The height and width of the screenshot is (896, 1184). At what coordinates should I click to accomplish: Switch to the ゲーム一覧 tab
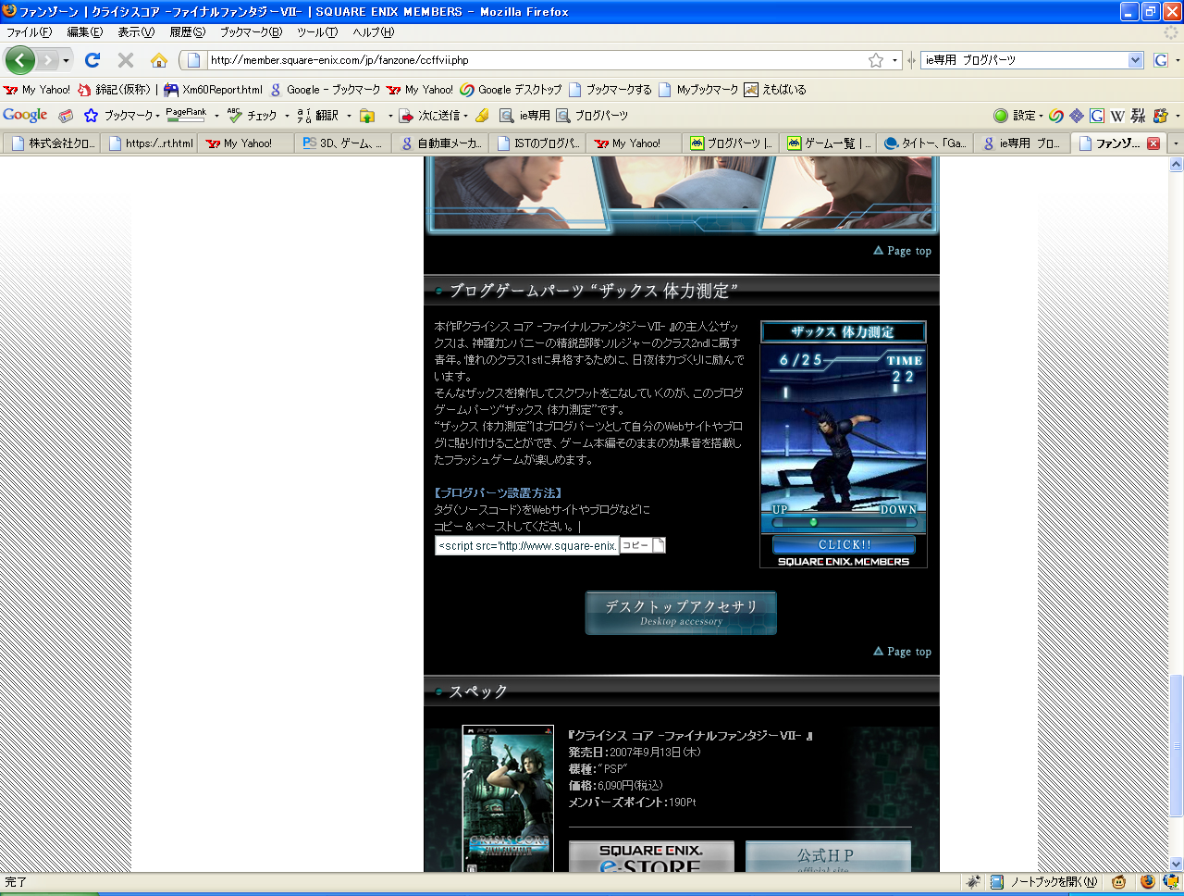pyautogui.click(x=828, y=143)
